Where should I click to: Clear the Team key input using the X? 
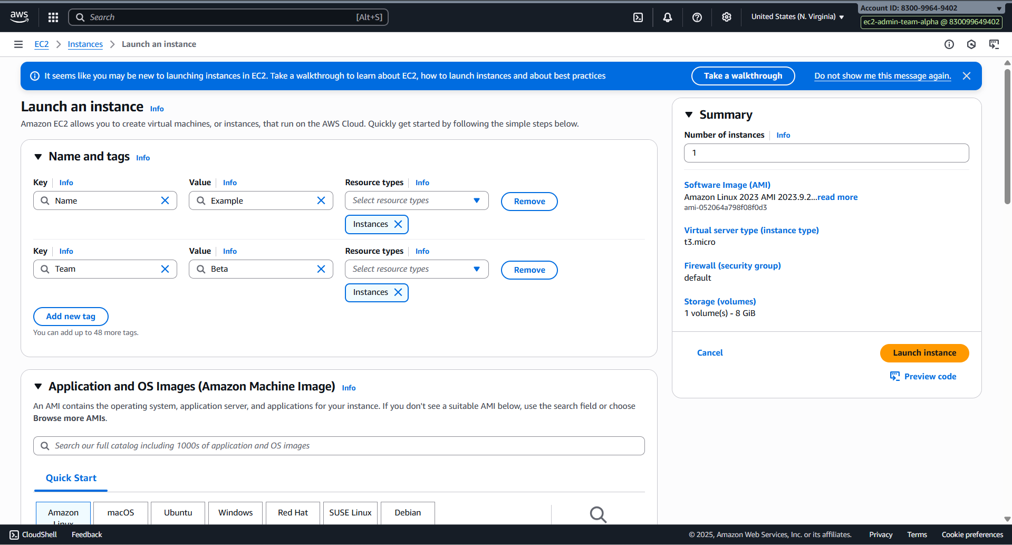pos(165,269)
